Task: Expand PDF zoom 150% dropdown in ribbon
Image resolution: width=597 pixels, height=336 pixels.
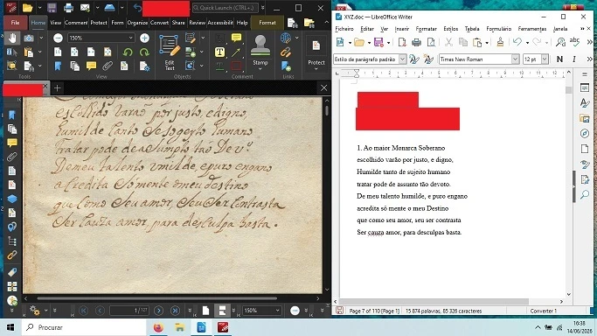Action: [130, 38]
